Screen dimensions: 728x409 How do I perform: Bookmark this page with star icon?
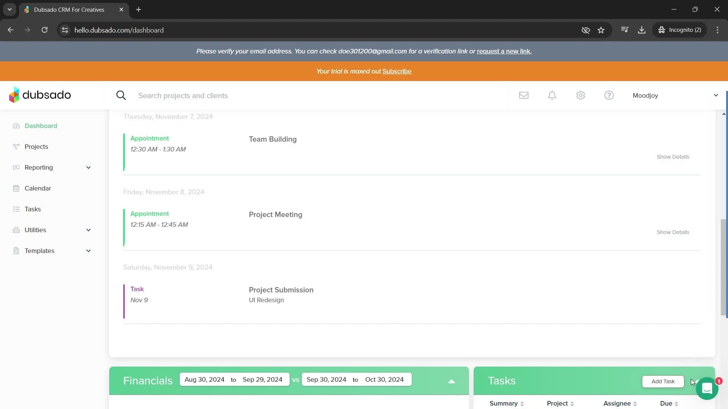click(601, 30)
